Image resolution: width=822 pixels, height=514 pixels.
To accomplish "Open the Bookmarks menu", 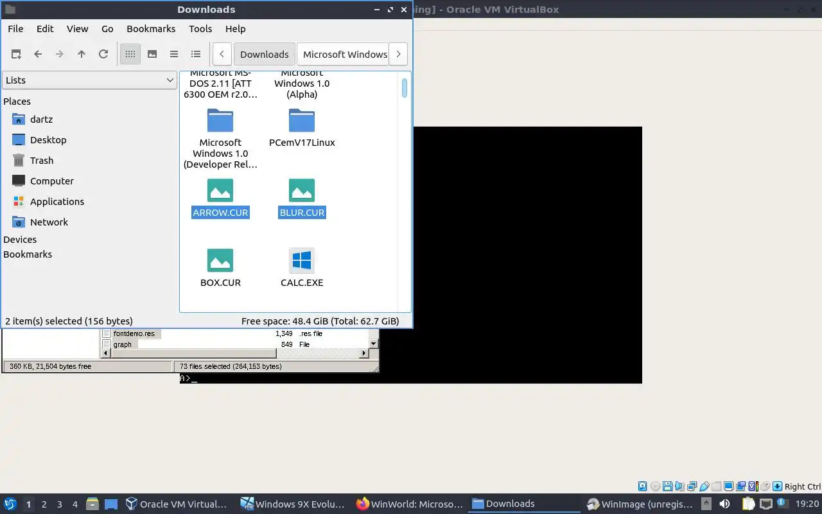I will (151, 29).
